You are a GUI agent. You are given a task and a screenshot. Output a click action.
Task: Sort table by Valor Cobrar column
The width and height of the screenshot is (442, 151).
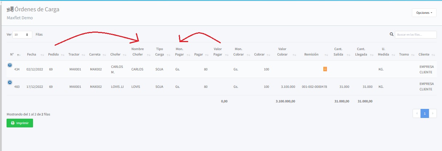coord(282,52)
